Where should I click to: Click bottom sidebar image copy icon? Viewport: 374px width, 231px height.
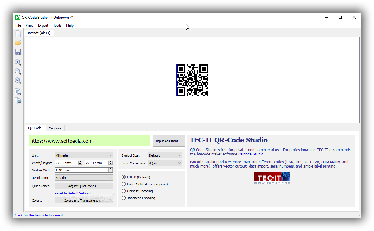coord(18,101)
